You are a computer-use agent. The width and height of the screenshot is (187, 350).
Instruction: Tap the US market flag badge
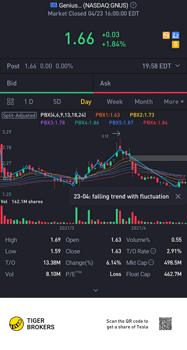[54, 5]
